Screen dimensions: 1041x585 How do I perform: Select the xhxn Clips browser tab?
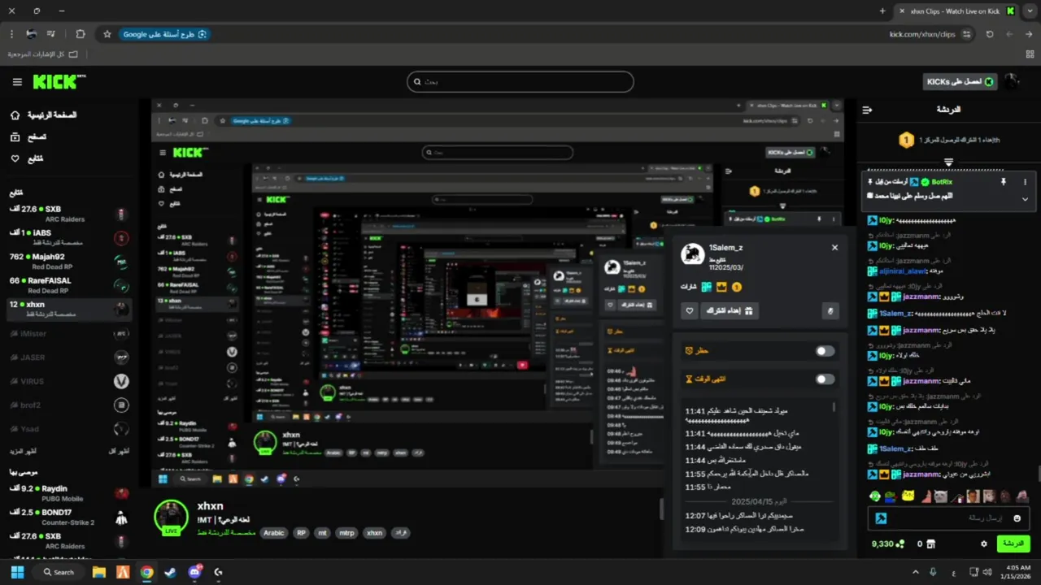[957, 11]
